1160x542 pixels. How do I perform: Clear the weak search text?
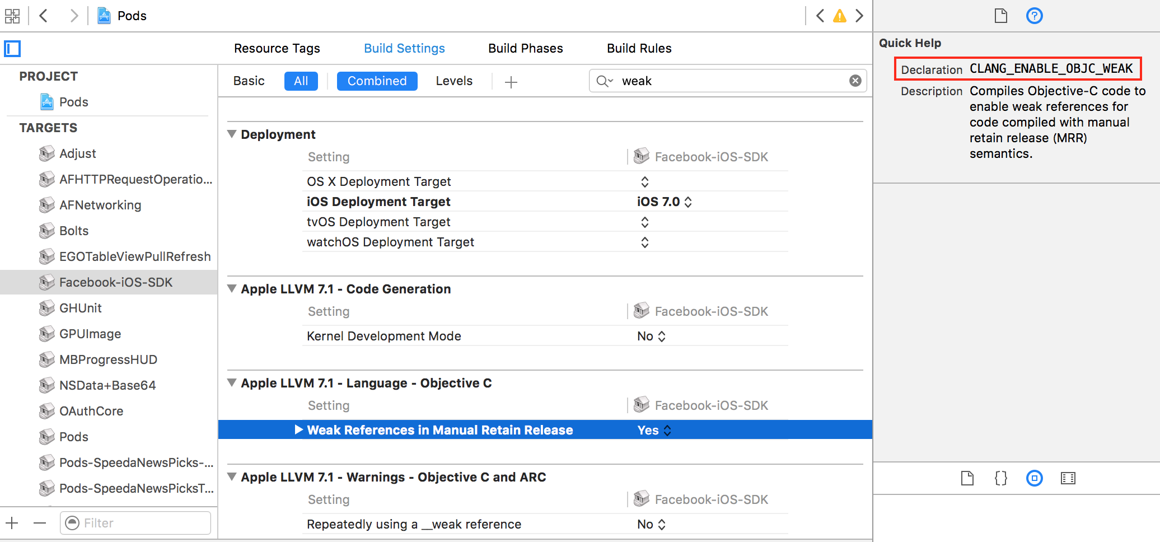[855, 81]
